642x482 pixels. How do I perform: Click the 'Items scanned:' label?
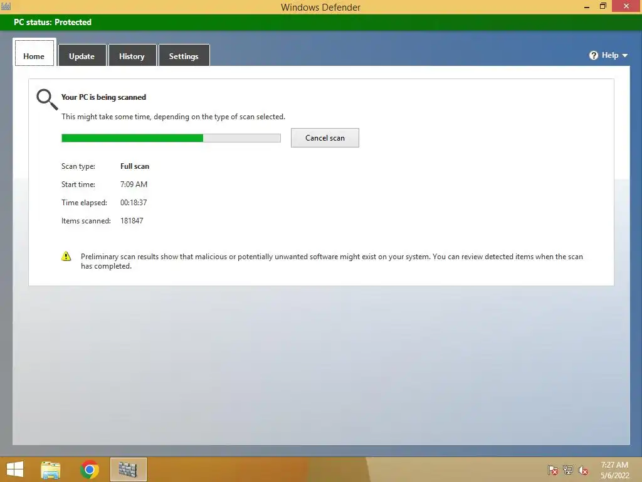[x=86, y=220]
